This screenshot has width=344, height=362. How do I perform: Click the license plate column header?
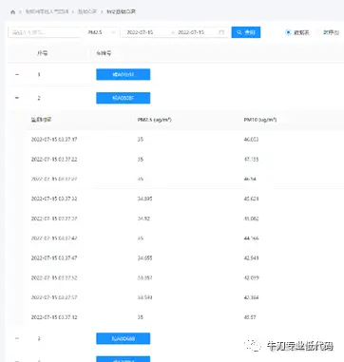pyautogui.click(x=104, y=53)
